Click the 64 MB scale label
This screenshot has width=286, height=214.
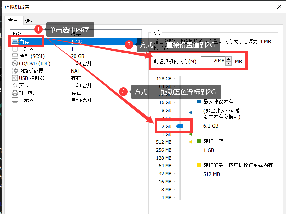coord(165,166)
